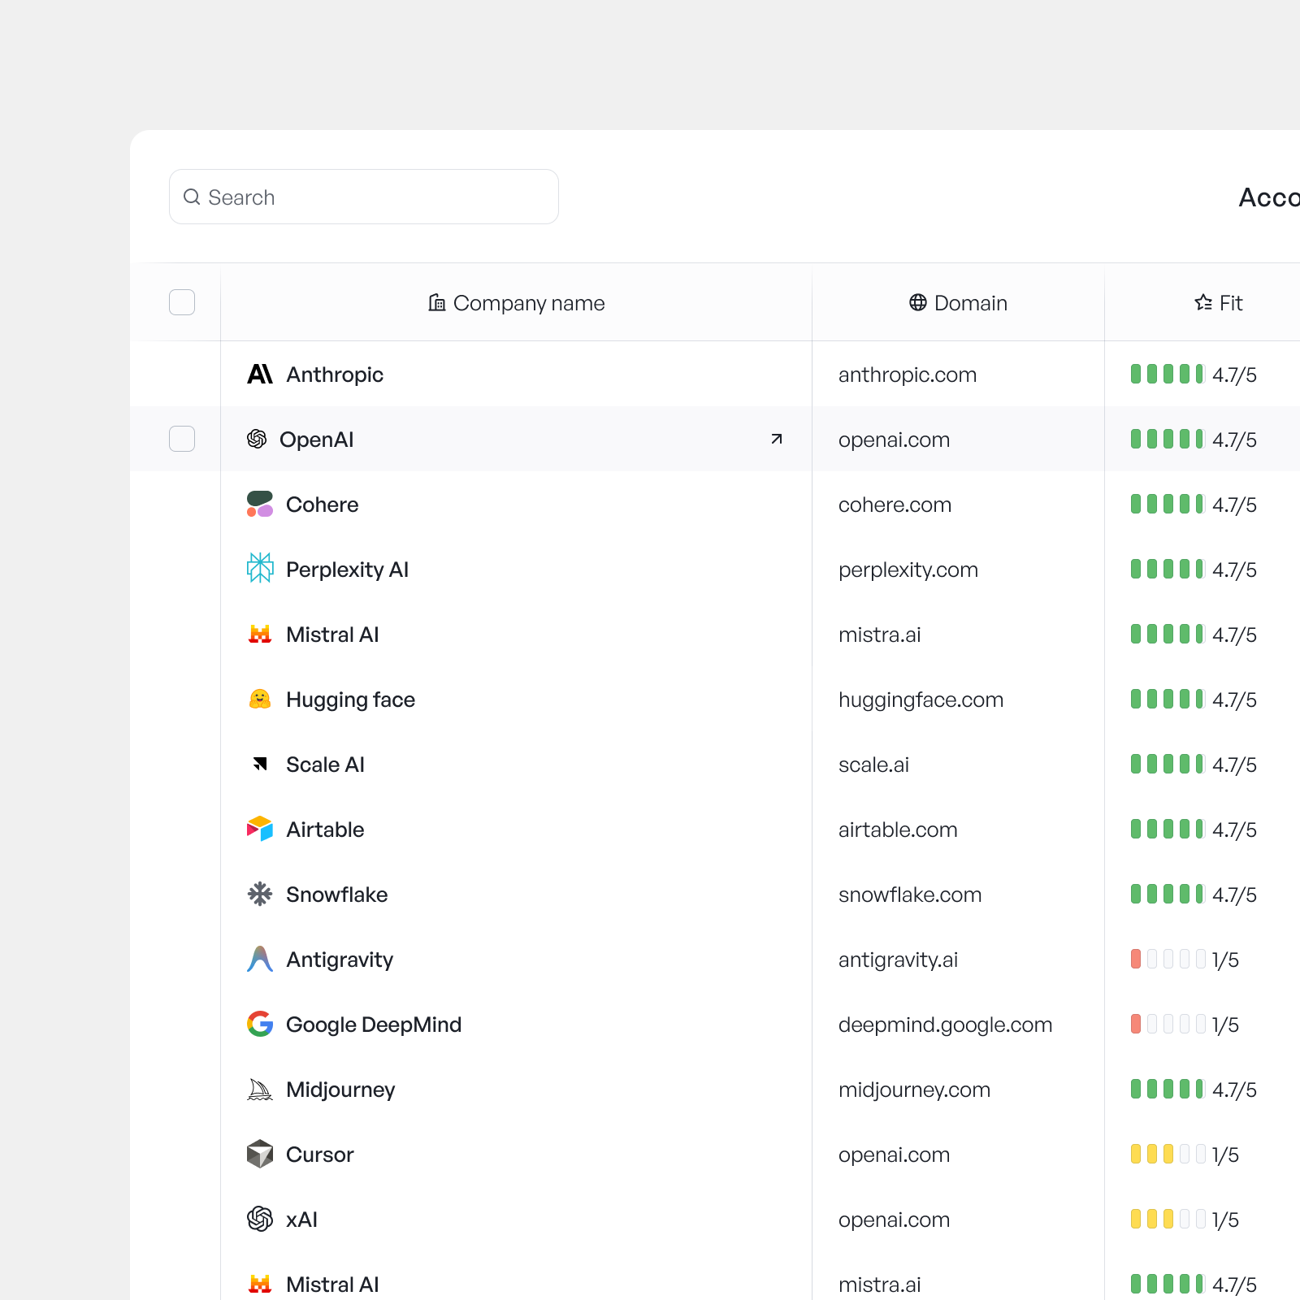
Task: Click the building icon by Company name
Action: (x=437, y=302)
